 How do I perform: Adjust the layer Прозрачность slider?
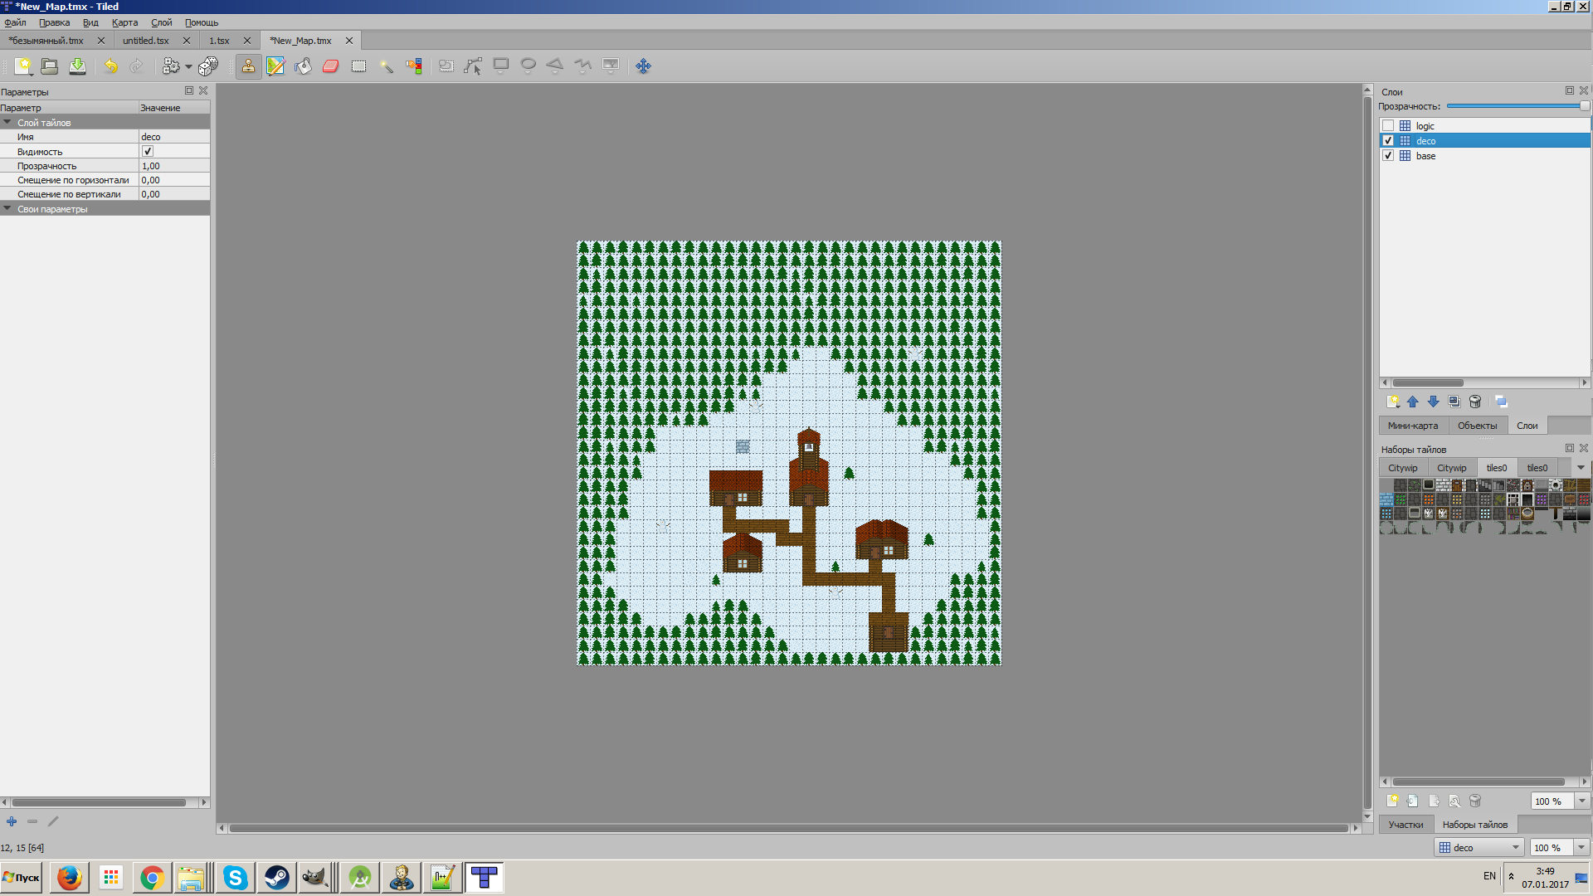point(1584,106)
